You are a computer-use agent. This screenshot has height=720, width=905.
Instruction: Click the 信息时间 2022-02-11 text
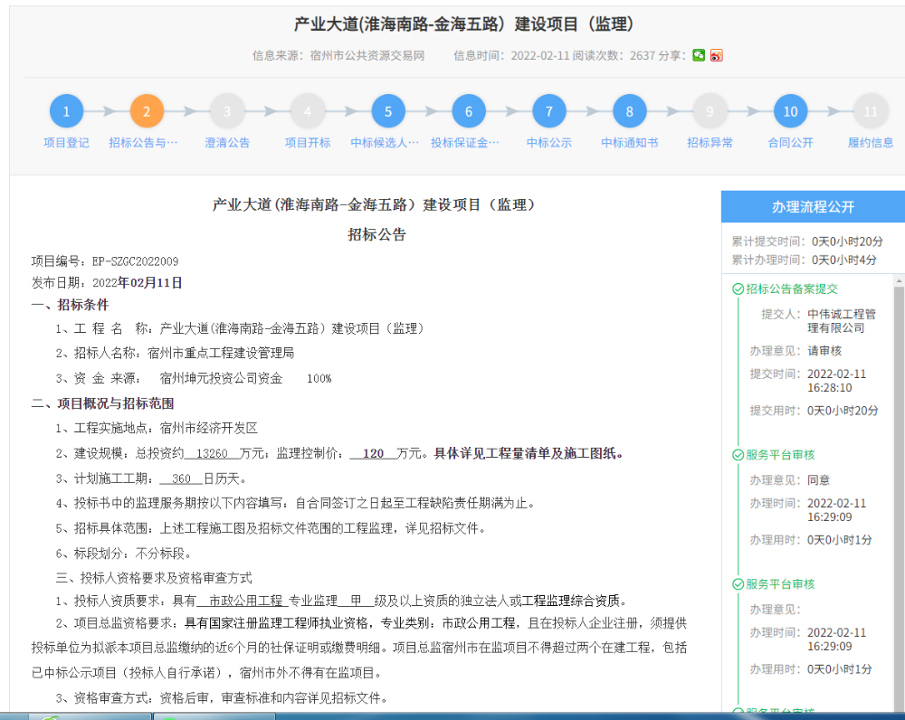point(511,55)
